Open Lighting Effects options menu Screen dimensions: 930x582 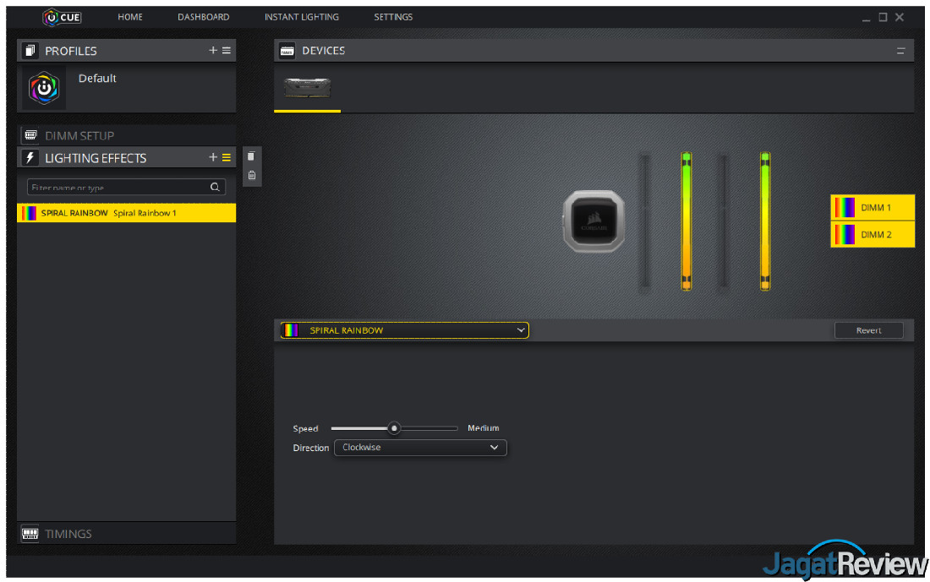[x=227, y=158]
